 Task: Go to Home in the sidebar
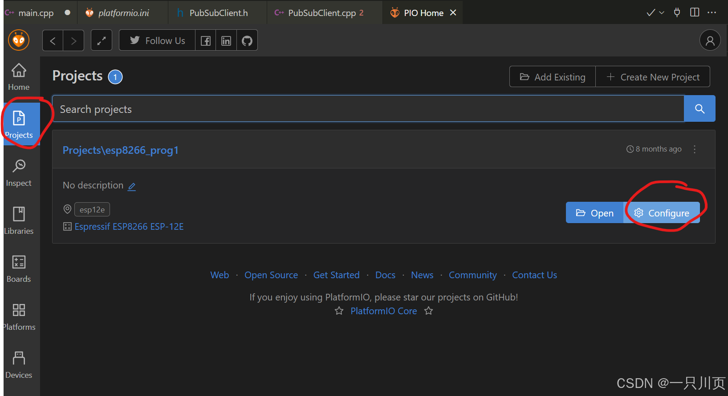[19, 77]
